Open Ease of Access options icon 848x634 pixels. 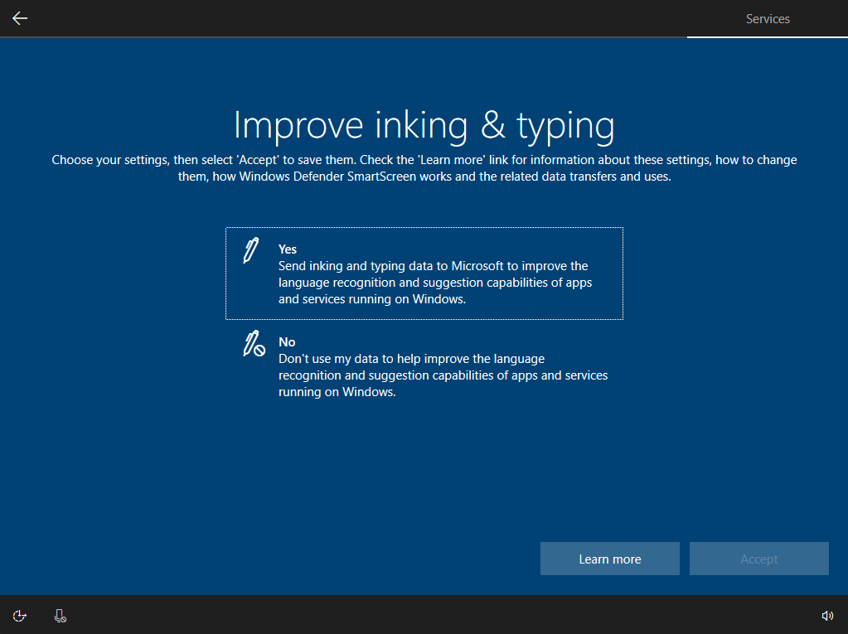[x=19, y=616]
